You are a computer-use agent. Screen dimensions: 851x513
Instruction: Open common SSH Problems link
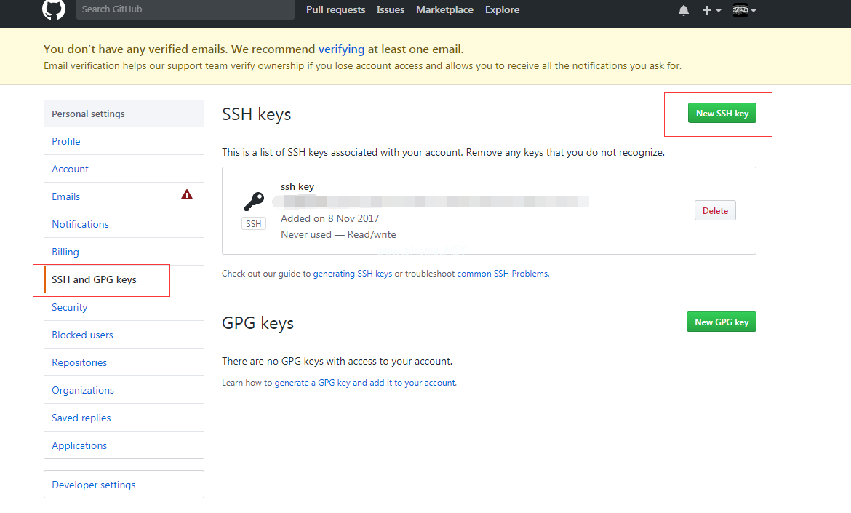pos(503,274)
